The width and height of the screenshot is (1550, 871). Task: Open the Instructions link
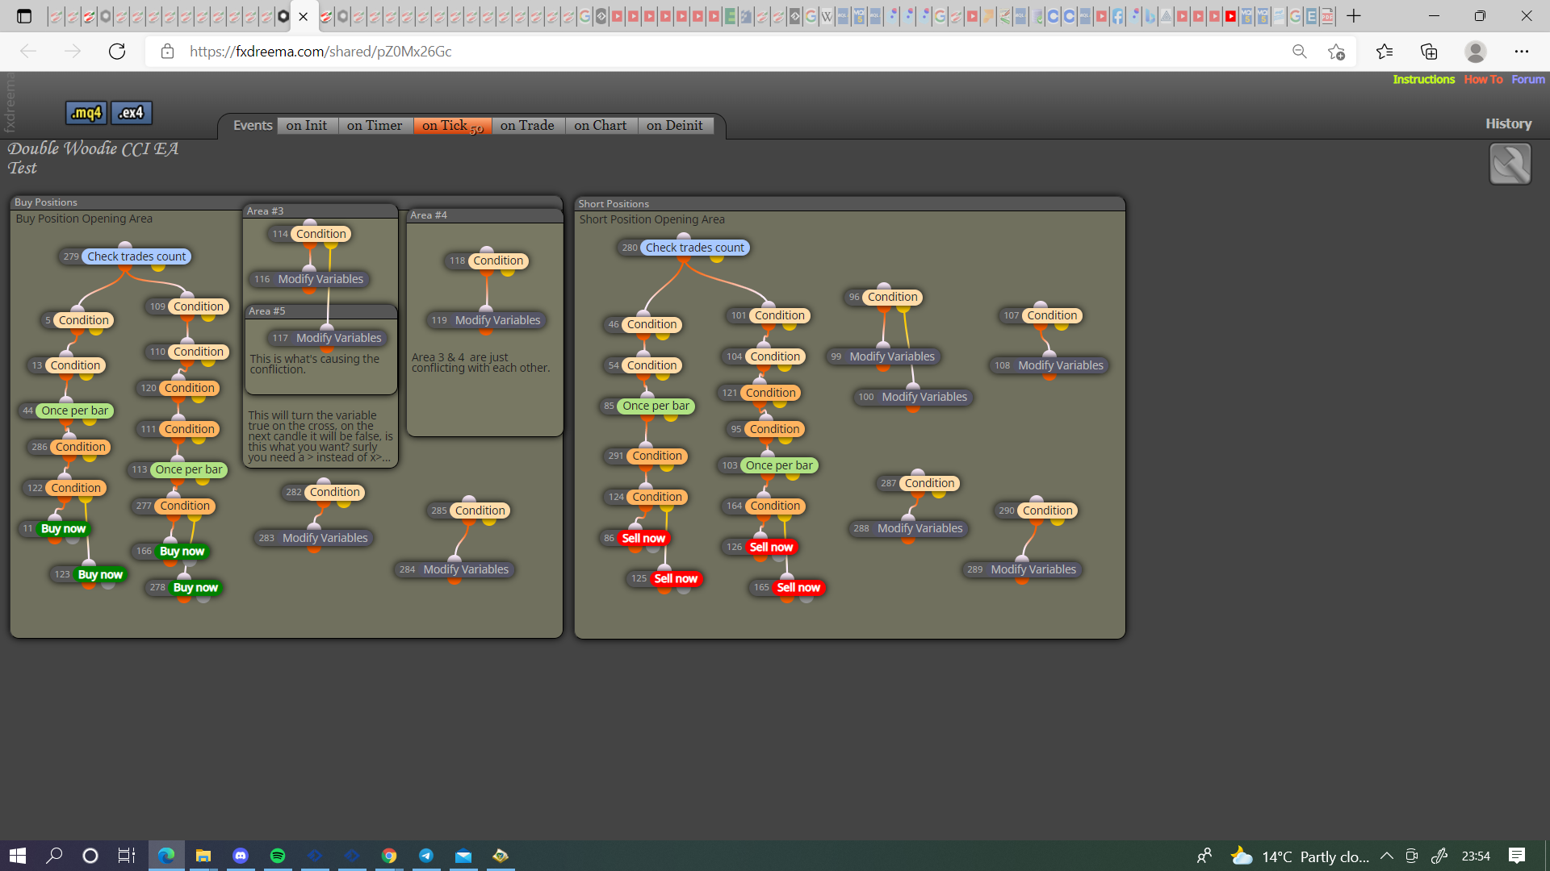1423,79
